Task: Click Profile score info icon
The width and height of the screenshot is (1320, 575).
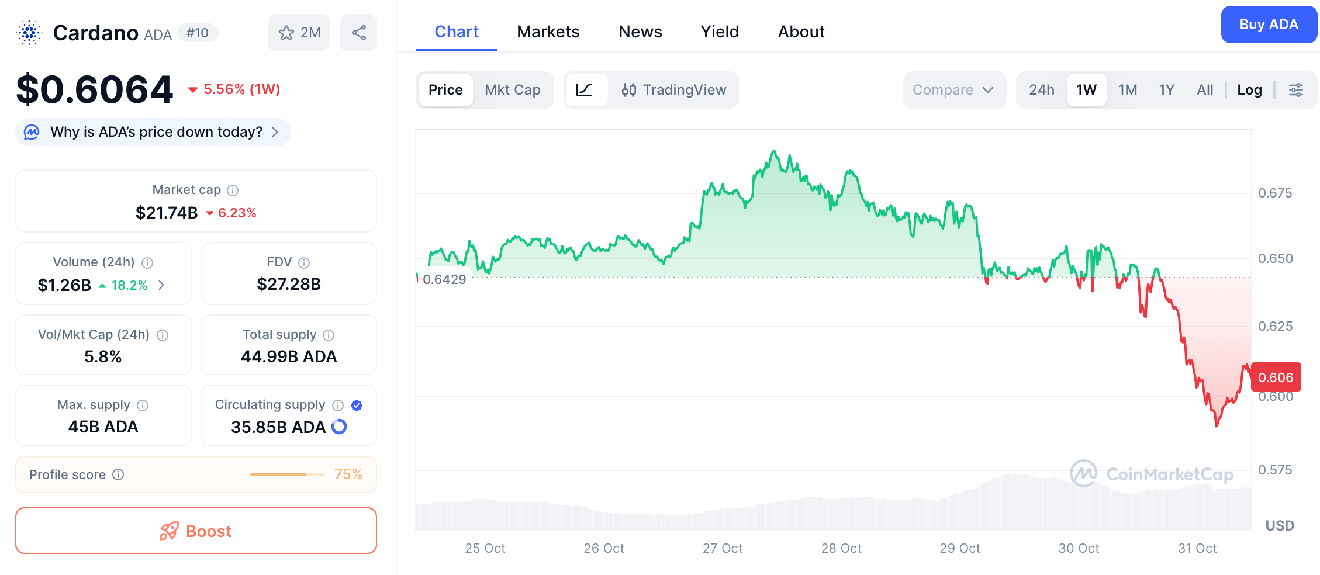Action: (x=119, y=474)
